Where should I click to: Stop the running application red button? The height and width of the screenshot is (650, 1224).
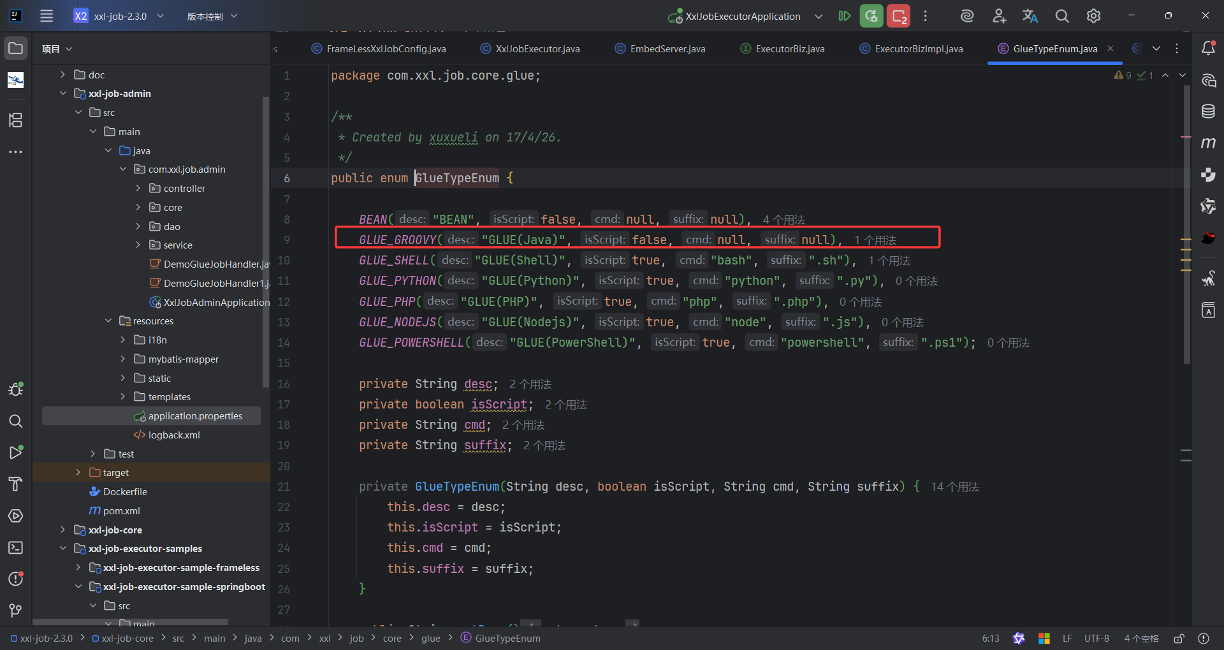point(899,16)
